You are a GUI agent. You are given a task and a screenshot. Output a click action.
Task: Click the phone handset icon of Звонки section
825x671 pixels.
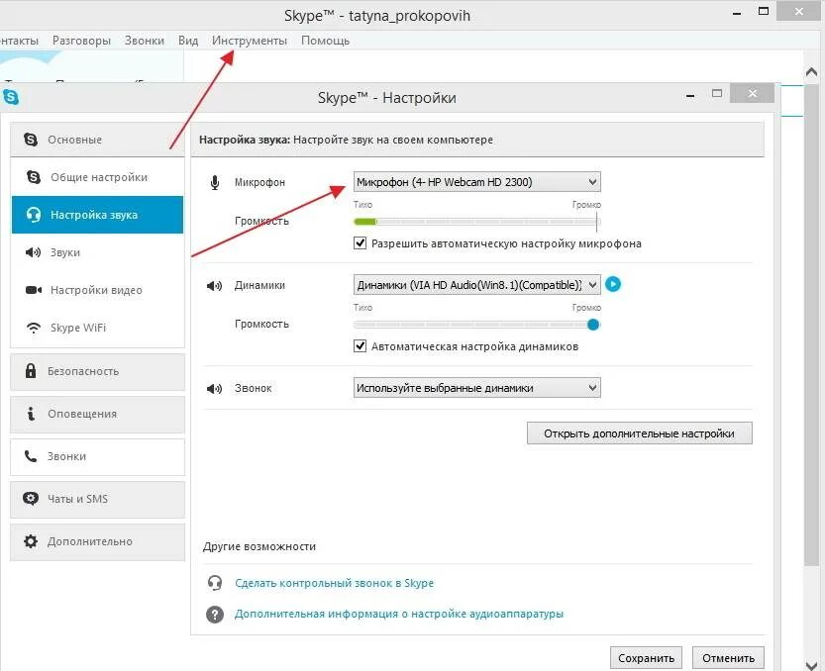tap(31, 456)
